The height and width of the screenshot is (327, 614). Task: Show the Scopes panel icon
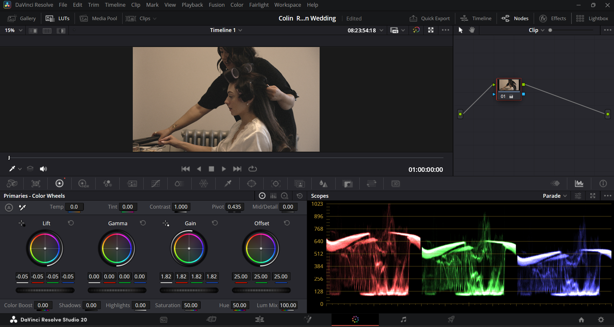tap(579, 183)
